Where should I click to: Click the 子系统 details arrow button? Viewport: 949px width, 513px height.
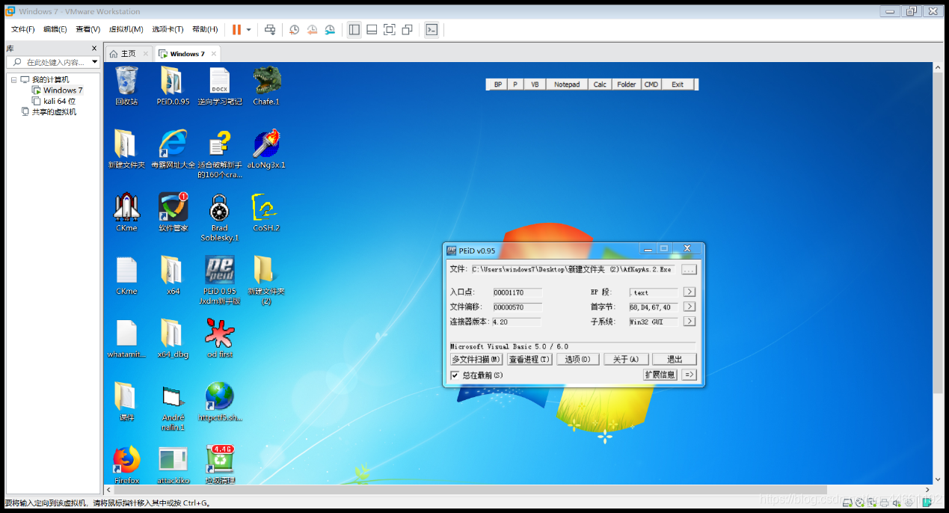690,322
